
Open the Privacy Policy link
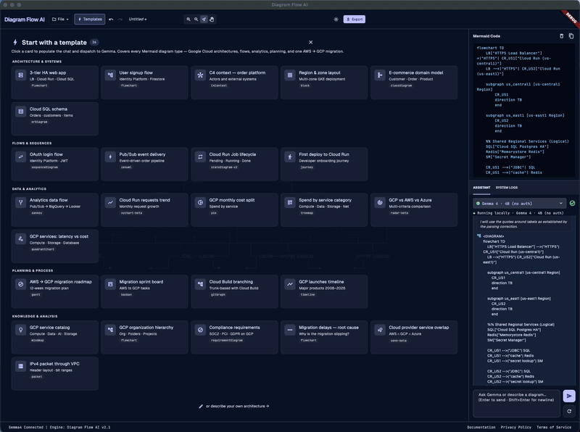click(515, 427)
